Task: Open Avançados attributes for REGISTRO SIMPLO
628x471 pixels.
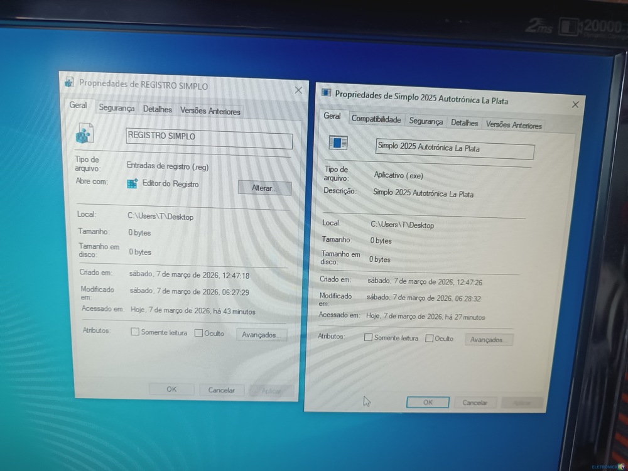Action: click(x=261, y=335)
